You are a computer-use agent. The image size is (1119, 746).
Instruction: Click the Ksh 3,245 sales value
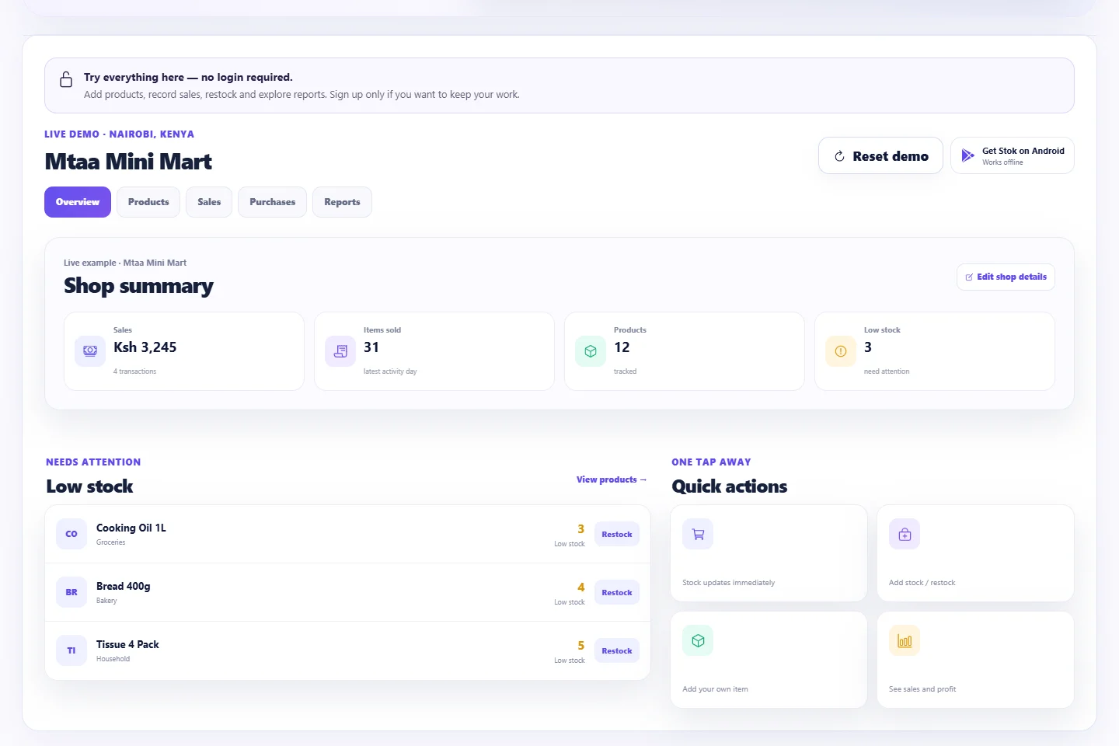(x=145, y=347)
